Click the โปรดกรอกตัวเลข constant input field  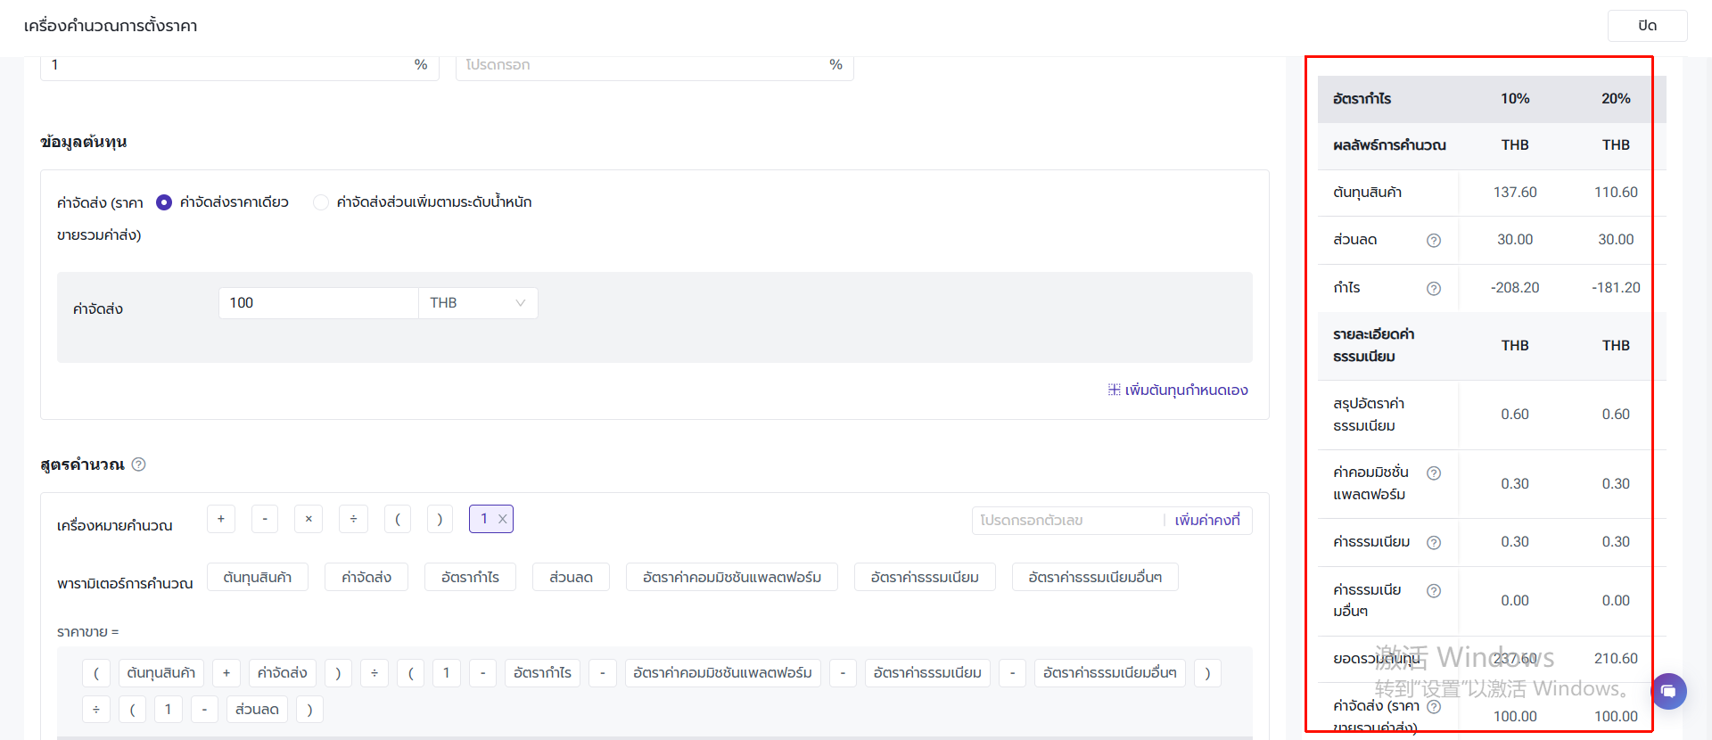[x=1066, y=520]
